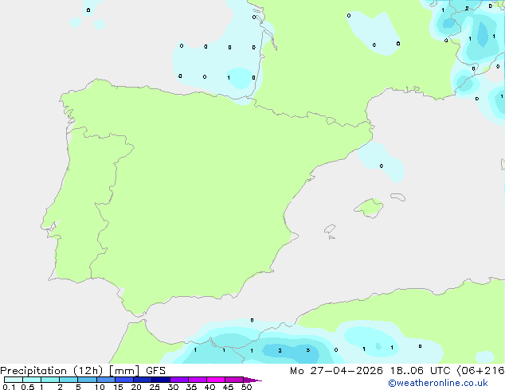
Task: Click the '[mm]' unit label
Action: (x=124, y=371)
